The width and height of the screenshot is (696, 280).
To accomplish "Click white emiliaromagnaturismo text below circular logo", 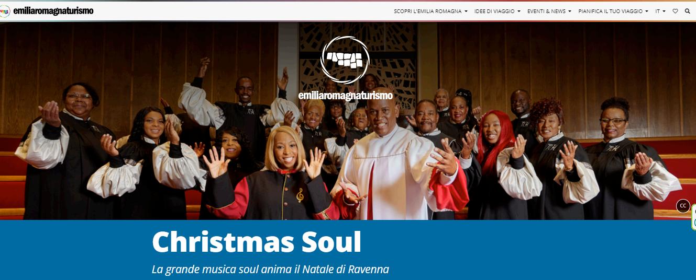I will coord(345,96).
